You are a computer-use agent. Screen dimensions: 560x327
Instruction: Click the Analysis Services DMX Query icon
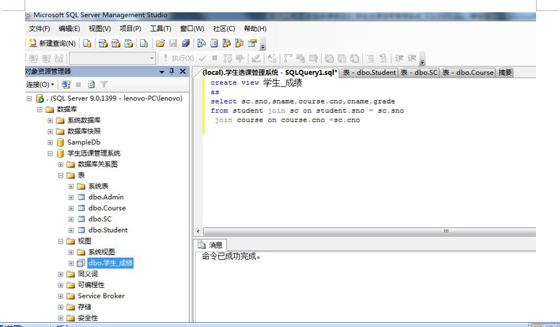pos(116,44)
